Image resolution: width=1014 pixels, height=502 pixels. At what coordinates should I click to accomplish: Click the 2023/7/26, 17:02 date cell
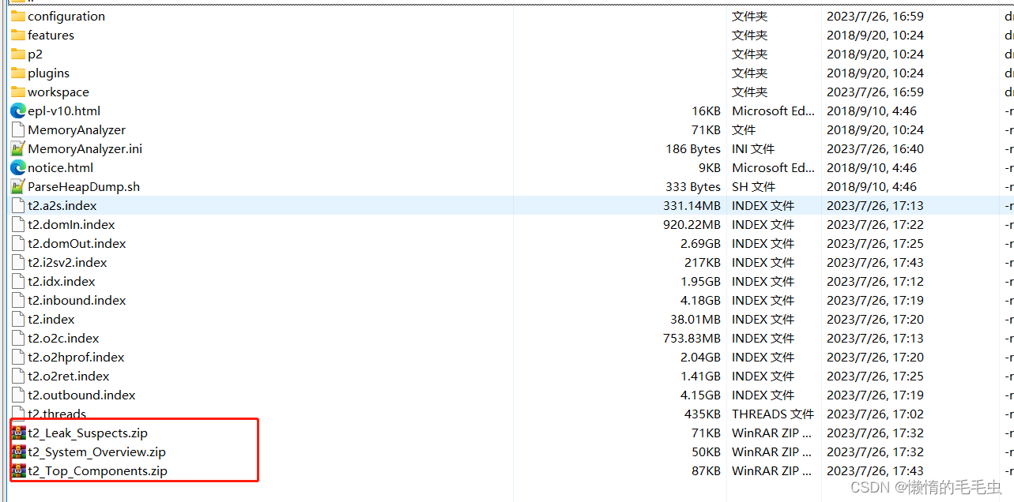click(875, 414)
